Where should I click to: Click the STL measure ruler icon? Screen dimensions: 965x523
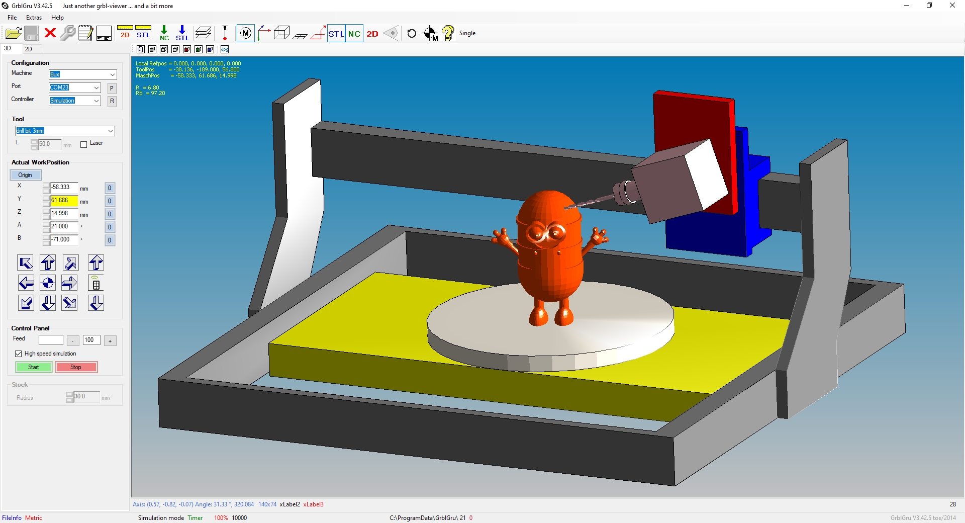click(143, 33)
